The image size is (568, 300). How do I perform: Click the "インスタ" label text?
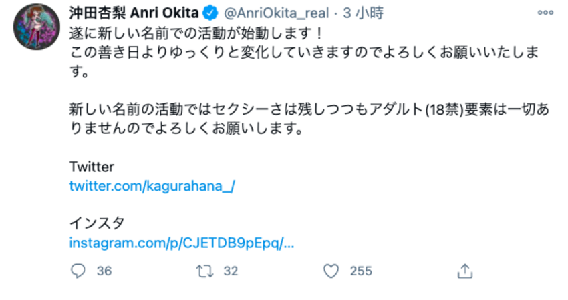pyautogui.click(x=97, y=223)
